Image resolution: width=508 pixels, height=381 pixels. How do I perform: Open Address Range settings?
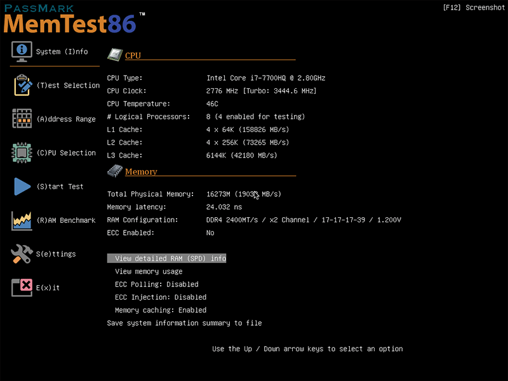tap(22, 119)
